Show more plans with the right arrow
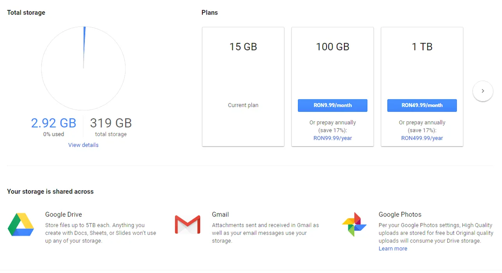Image resolution: width=502 pixels, height=273 pixels. coord(482,91)
